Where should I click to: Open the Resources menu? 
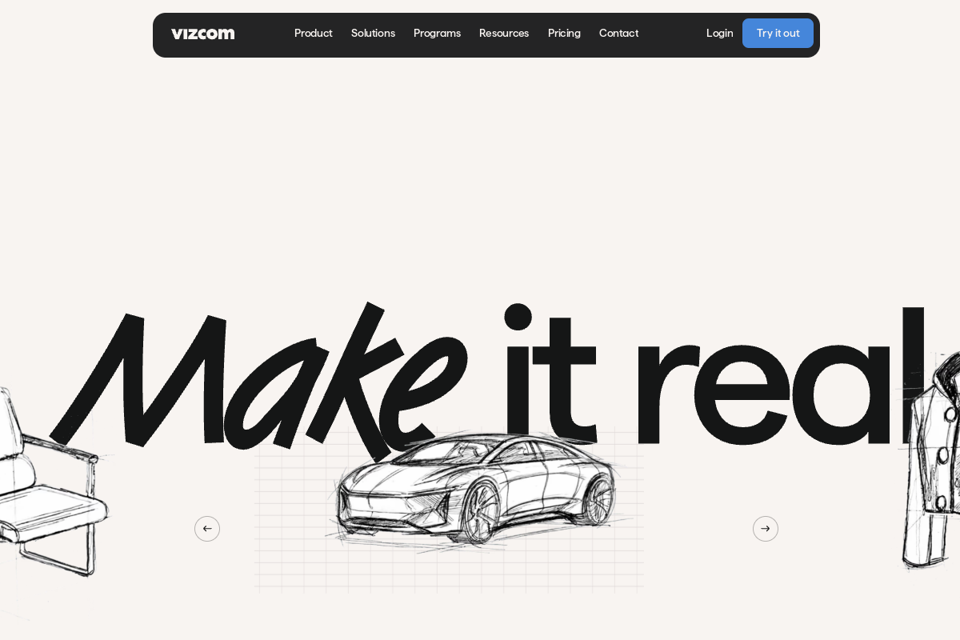tap(504, 34)
